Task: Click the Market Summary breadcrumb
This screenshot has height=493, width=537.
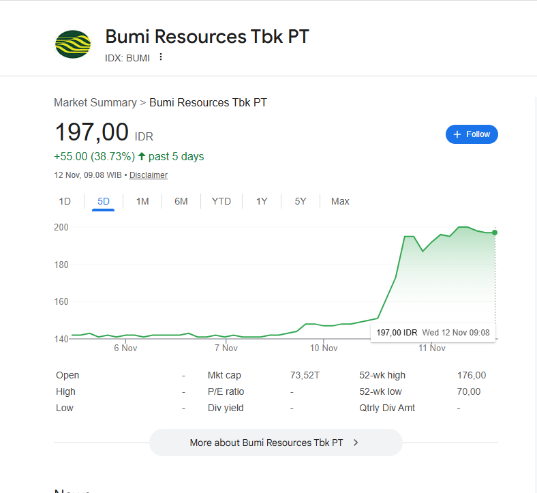Action: (95, 102)
